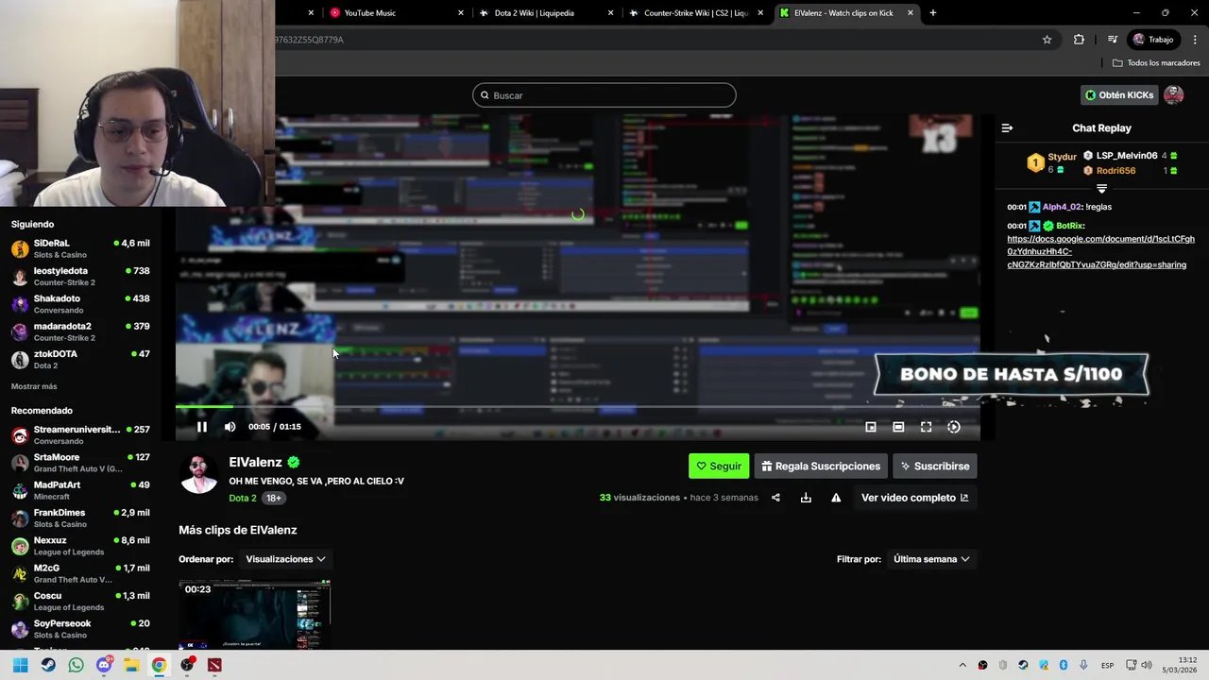Screen dimensions: 1209x680
Task: Open madaradota2 channel in sidebar
Action: click(80, 331)
